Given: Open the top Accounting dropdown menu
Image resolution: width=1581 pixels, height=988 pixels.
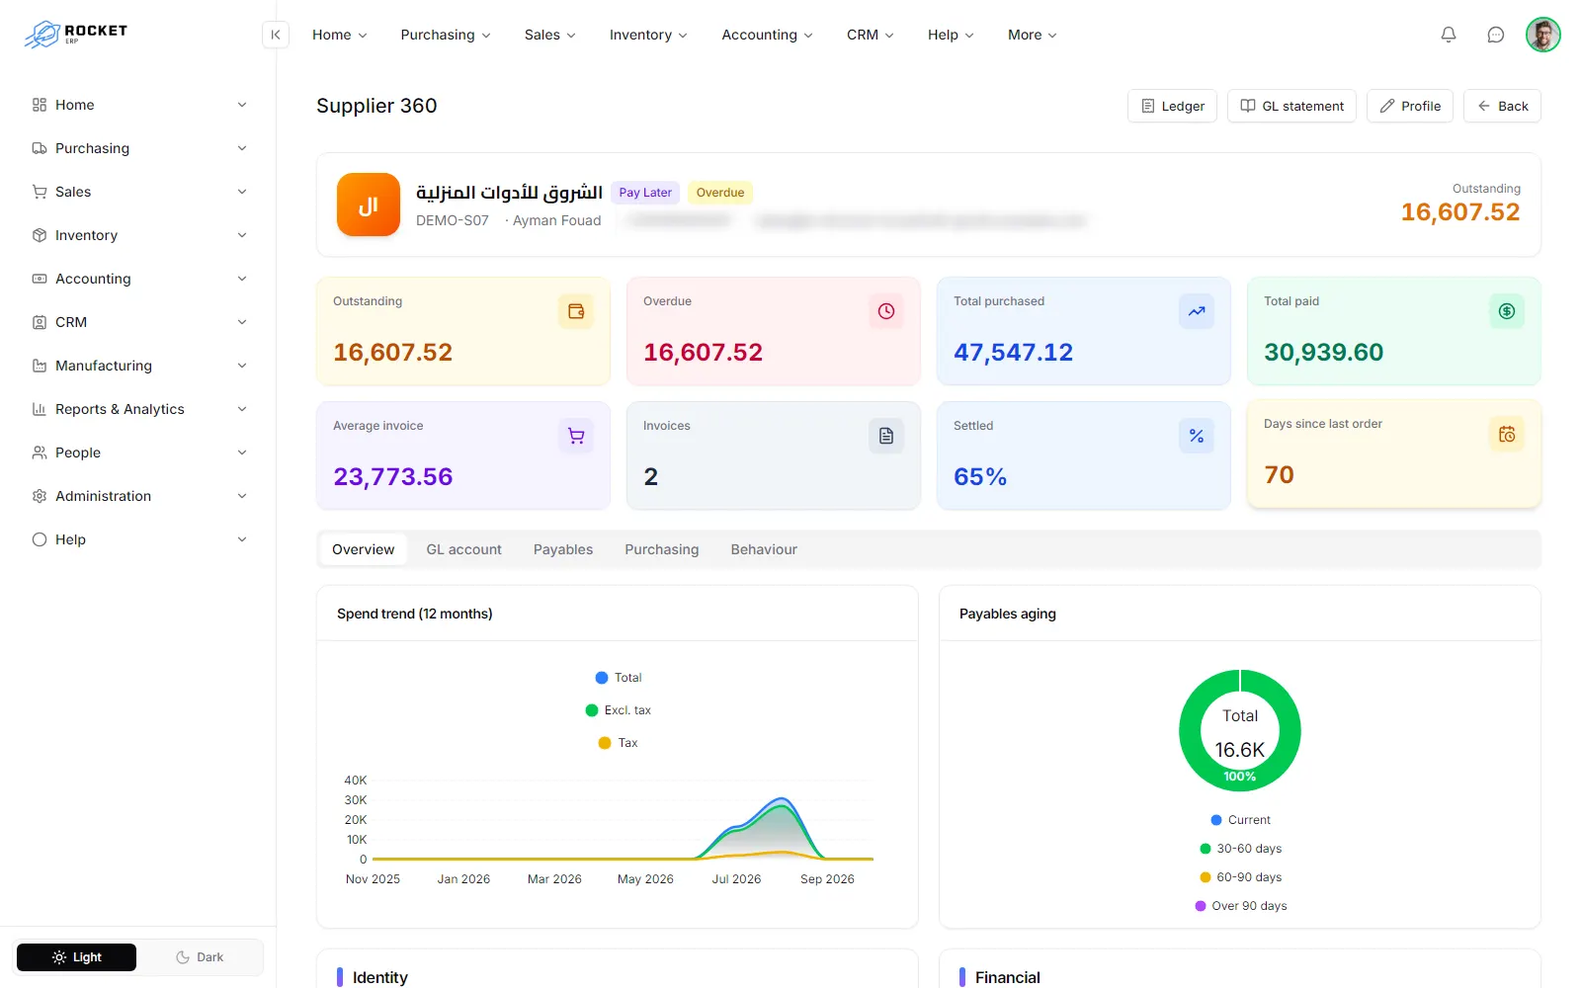Looking at the screenshot, I should pyautogui.click(x=768, y=35).
